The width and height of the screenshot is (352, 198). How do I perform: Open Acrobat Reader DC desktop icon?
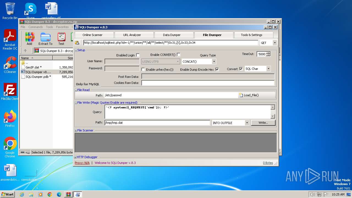pos(10,40)
